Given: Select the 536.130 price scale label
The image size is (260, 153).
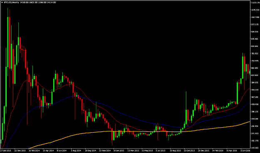Looking at the screenshot, I should (x=255, y=90).
